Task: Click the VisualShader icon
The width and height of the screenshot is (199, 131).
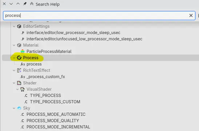Action: click(23, 90)
